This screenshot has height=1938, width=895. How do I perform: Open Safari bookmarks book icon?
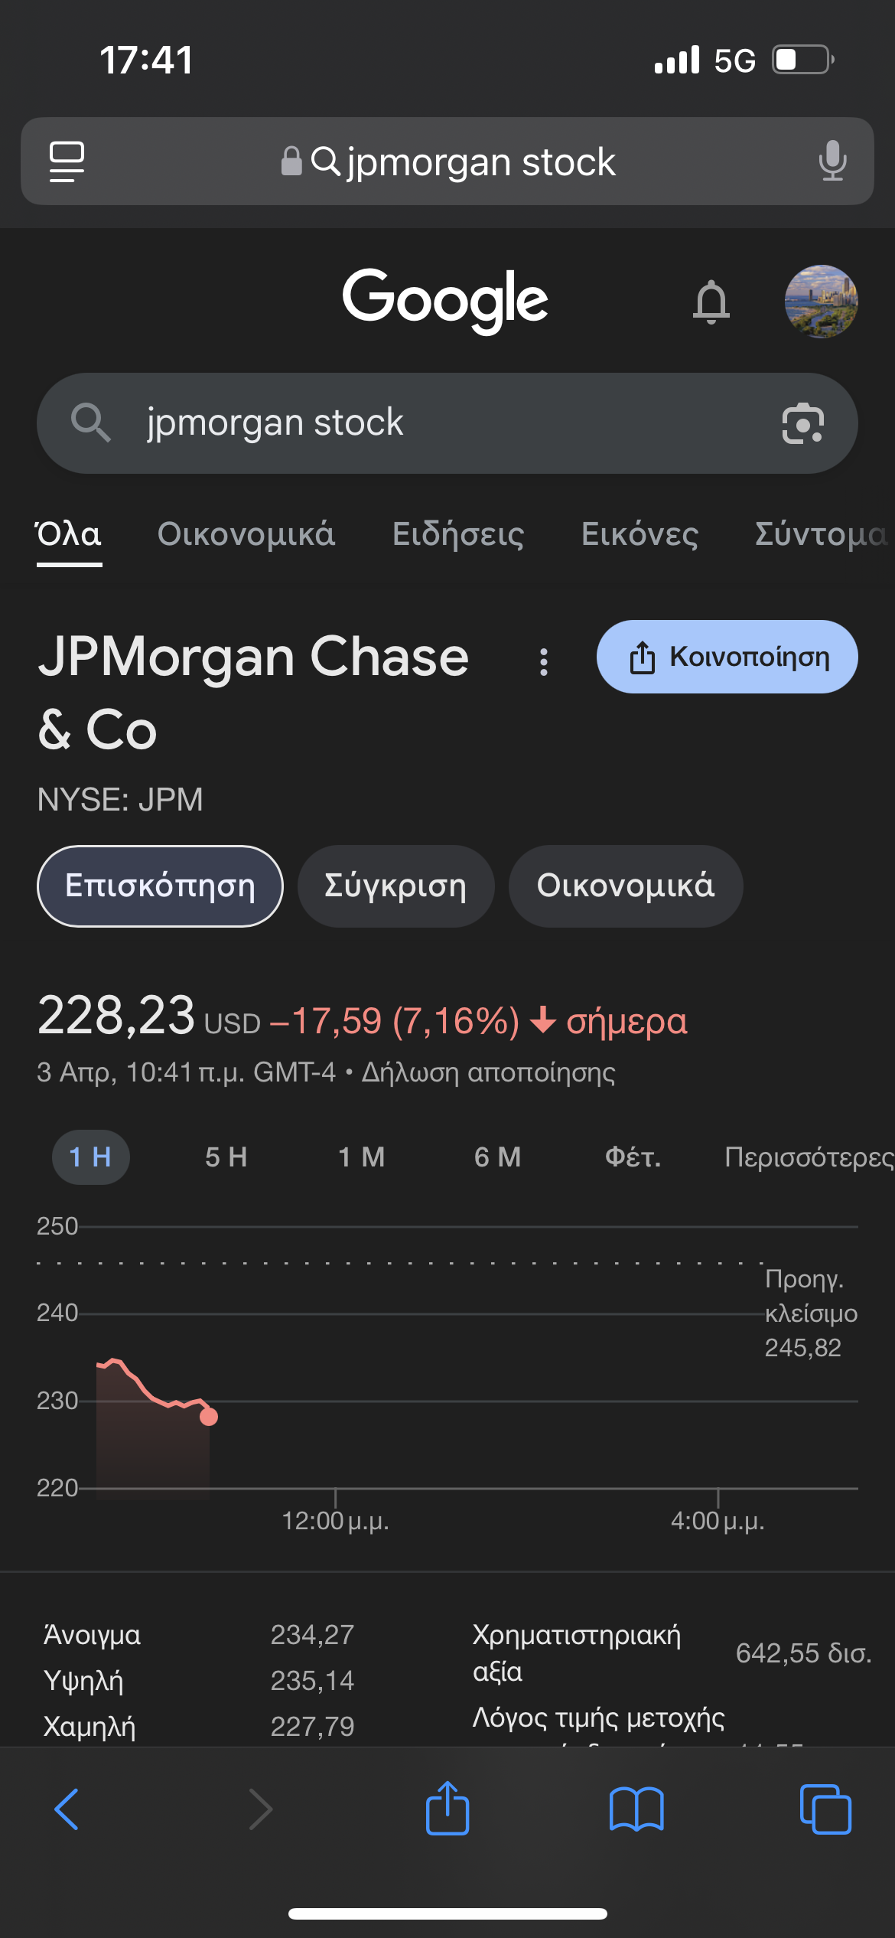click(636, 1809)
